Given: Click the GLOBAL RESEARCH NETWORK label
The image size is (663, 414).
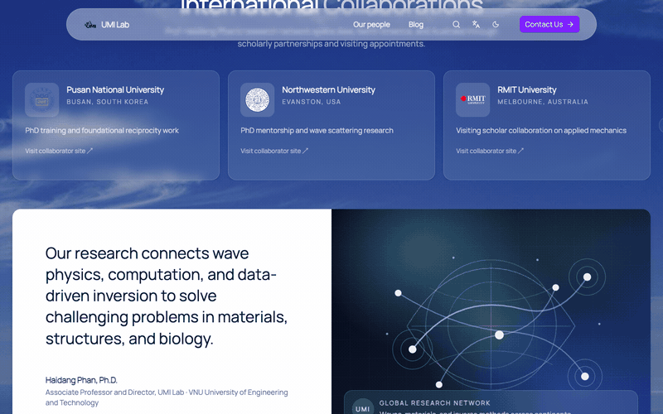Looking at the screenshot, I should pyautogui.click(x=434, y=403).
